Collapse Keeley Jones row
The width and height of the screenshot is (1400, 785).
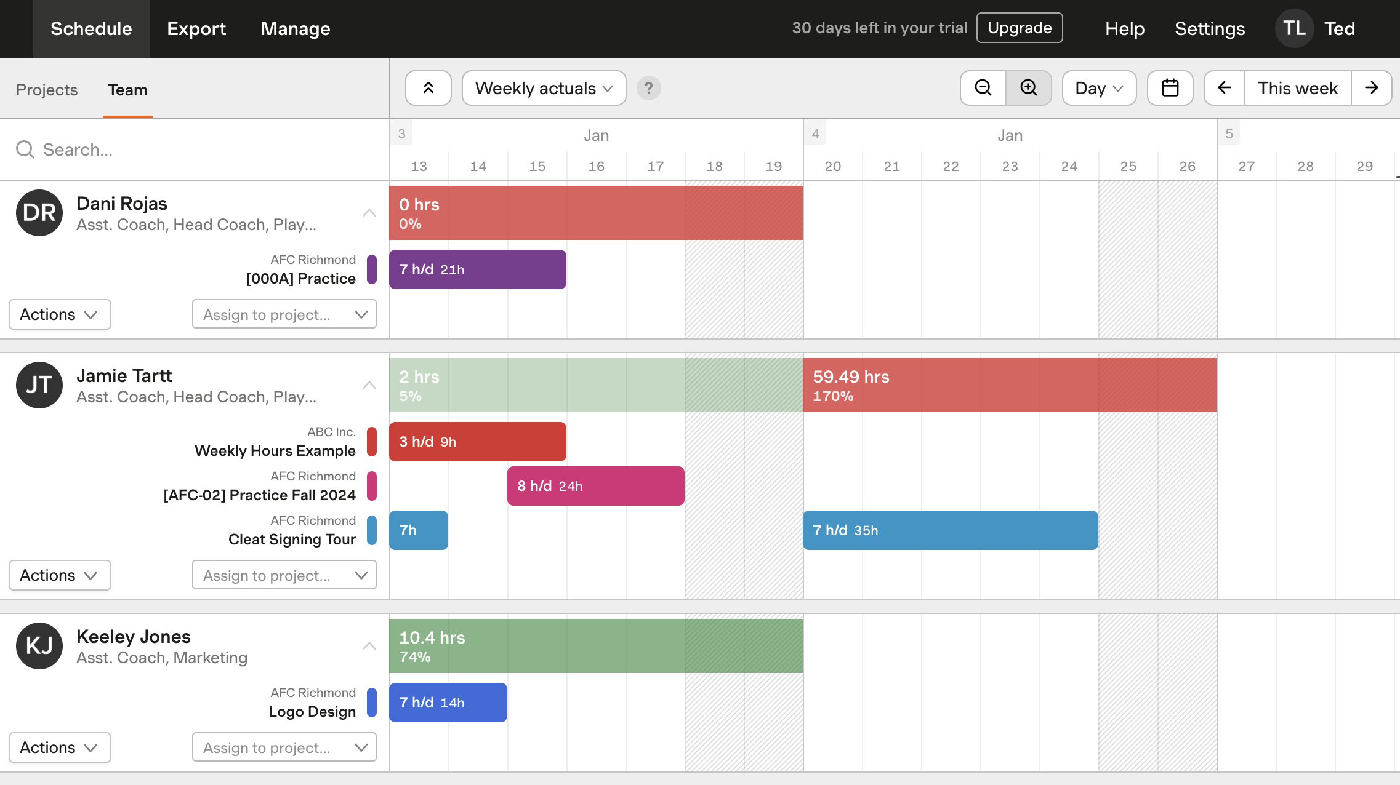369,646
